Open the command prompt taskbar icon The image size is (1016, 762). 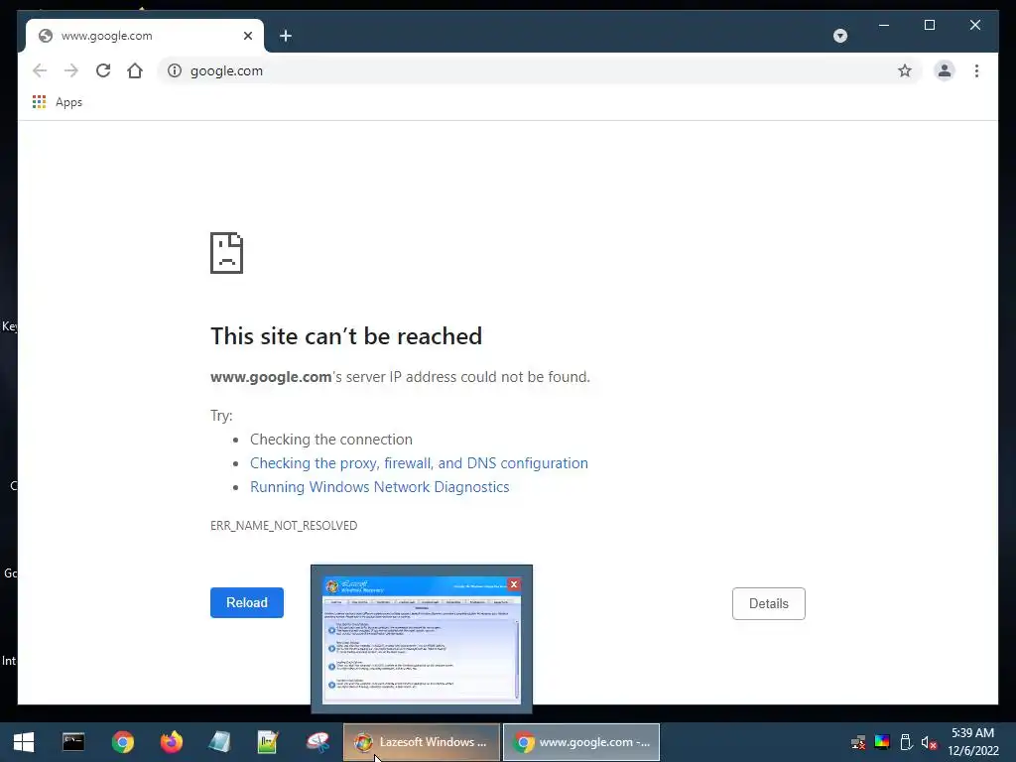pos(73,742)
